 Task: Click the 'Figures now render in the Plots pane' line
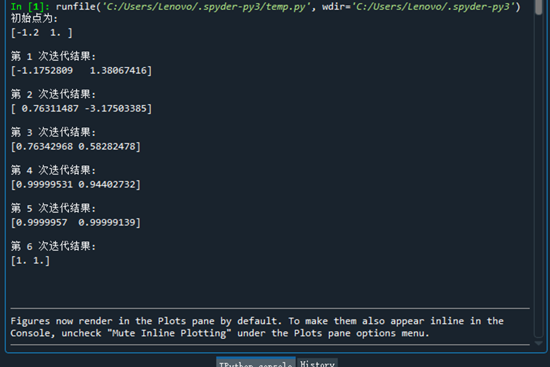pos(257,321)
